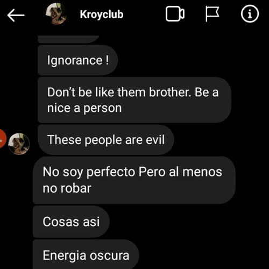Go back using the arrow icon
269x269 pixels.
[16, 15]
